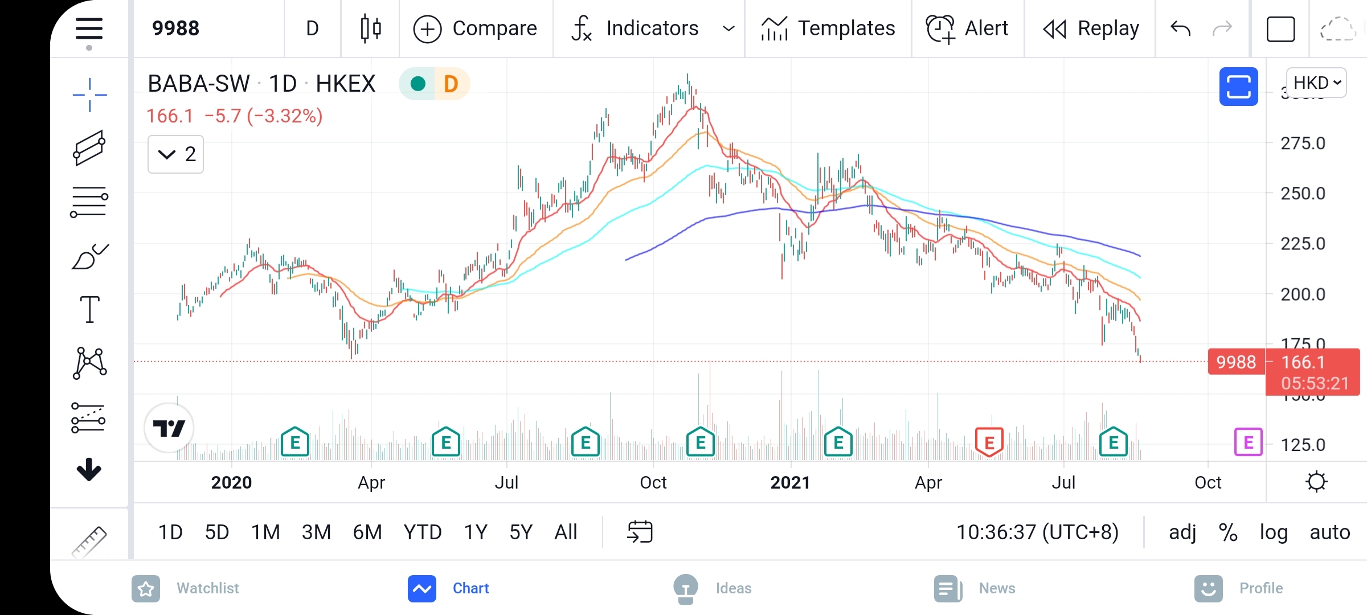Change the D interval selector
1367x615 pixels.
[x=312, y=28]
